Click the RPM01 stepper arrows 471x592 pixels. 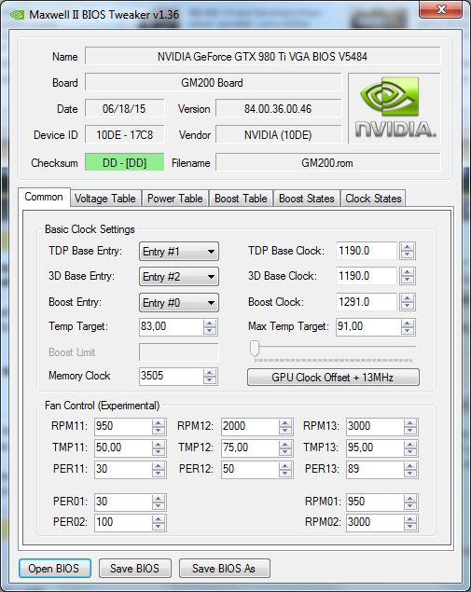point(410,503)
